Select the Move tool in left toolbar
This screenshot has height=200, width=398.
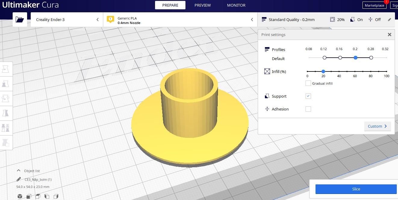tap(6, 69)
